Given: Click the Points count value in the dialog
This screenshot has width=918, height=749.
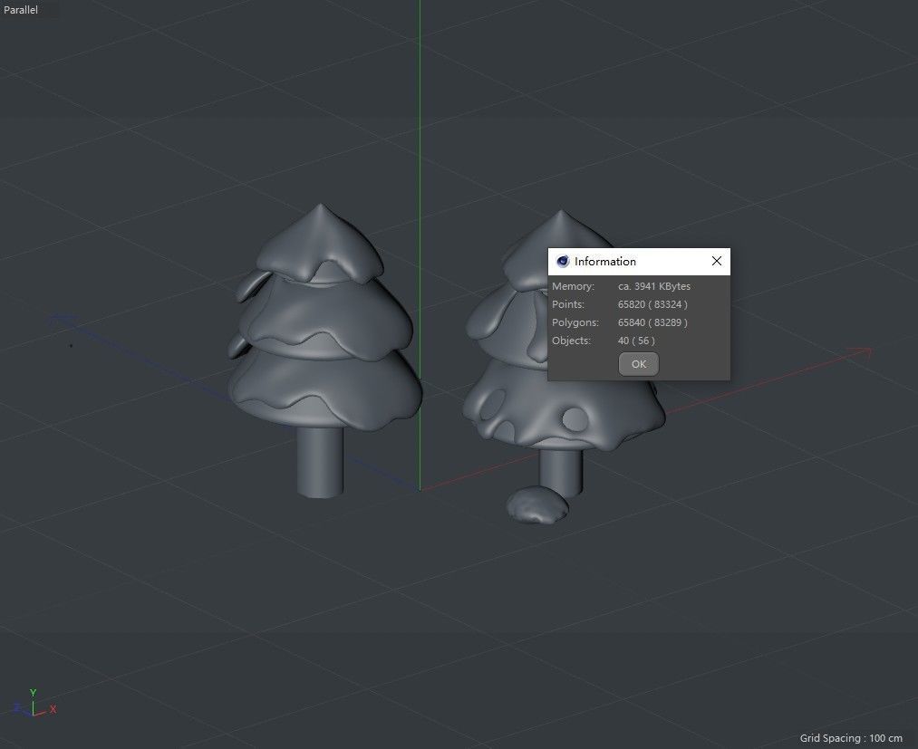Looking at the screenshot, I should pos(652,304).
